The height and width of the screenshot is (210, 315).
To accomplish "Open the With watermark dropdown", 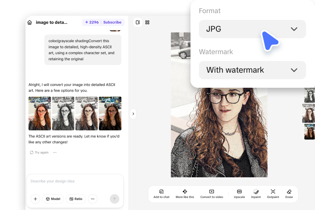I will (x=252, y=70).
